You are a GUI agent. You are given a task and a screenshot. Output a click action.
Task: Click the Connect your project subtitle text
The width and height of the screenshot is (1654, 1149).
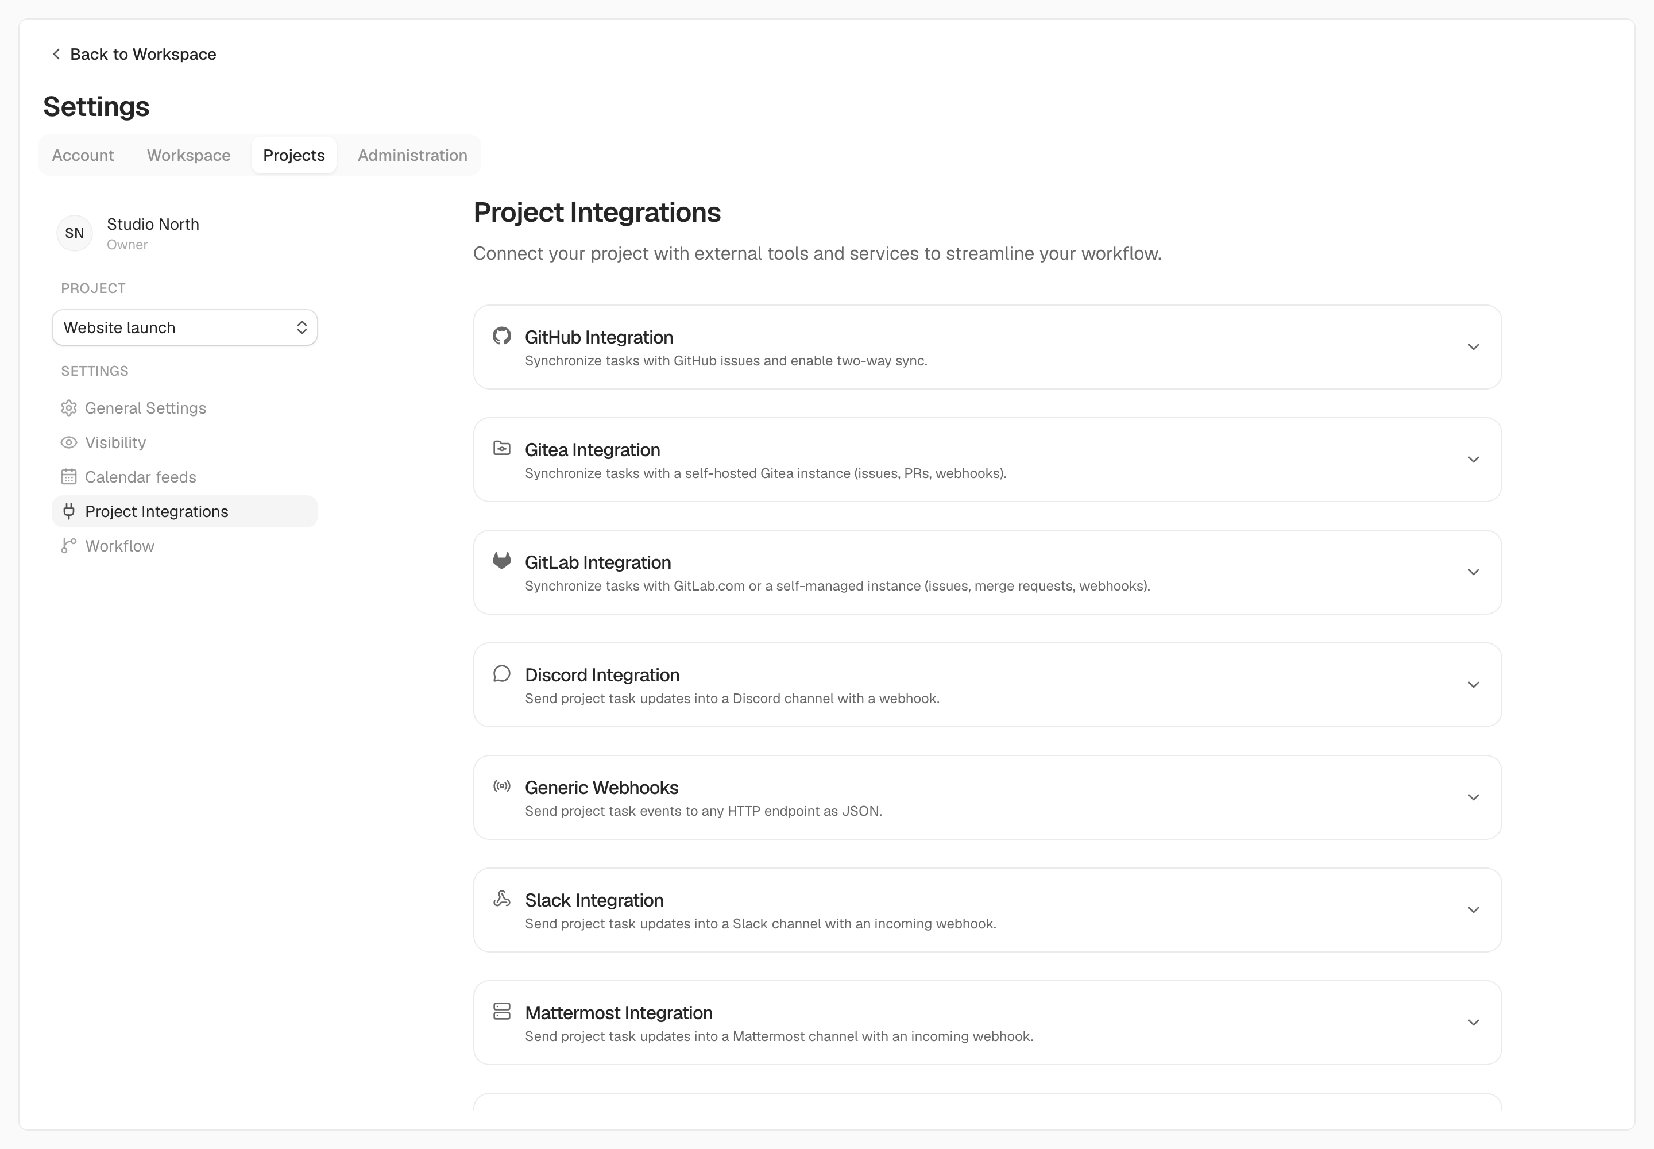point(817,253)
